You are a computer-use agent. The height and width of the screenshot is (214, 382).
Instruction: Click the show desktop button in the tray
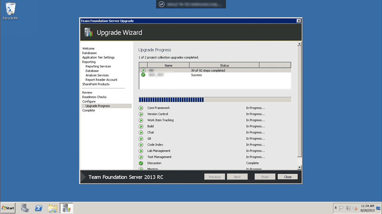pos(378,208)
